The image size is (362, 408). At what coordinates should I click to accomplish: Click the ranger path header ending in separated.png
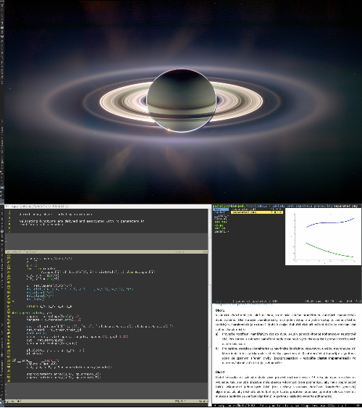(287, 206)
